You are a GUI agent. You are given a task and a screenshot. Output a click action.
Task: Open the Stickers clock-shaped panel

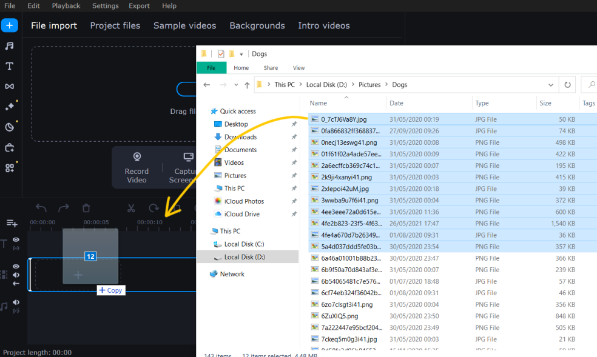(x=10, y=127)
